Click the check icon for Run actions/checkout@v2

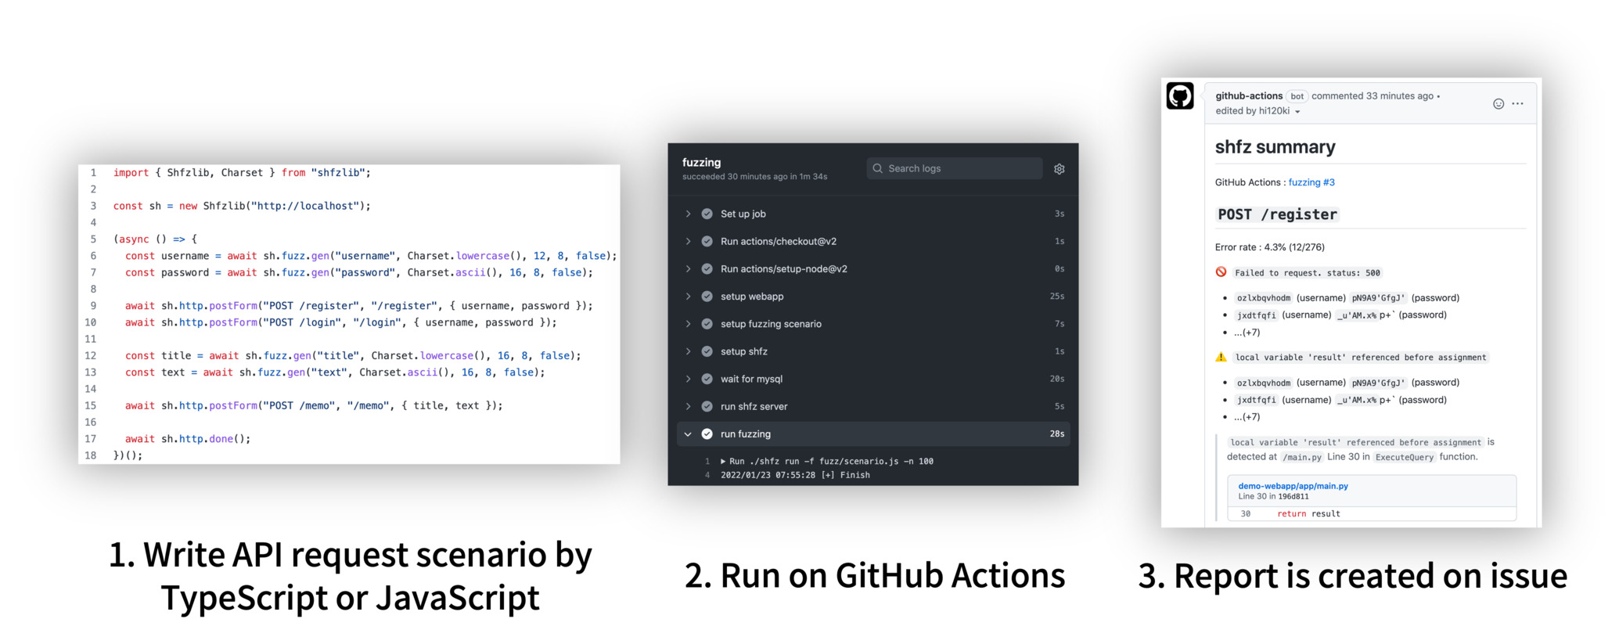(x=707, y=241)
